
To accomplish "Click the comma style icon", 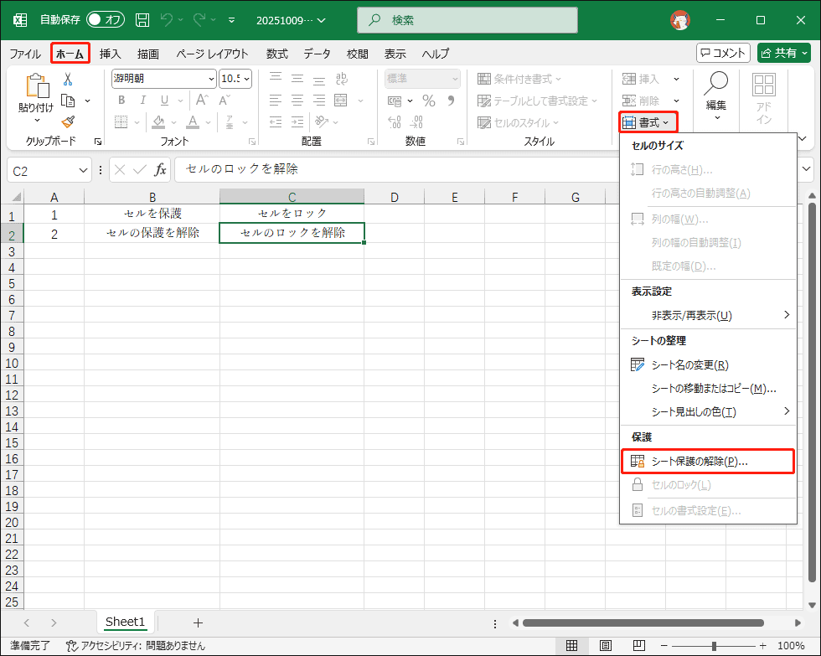I will 451,101.
